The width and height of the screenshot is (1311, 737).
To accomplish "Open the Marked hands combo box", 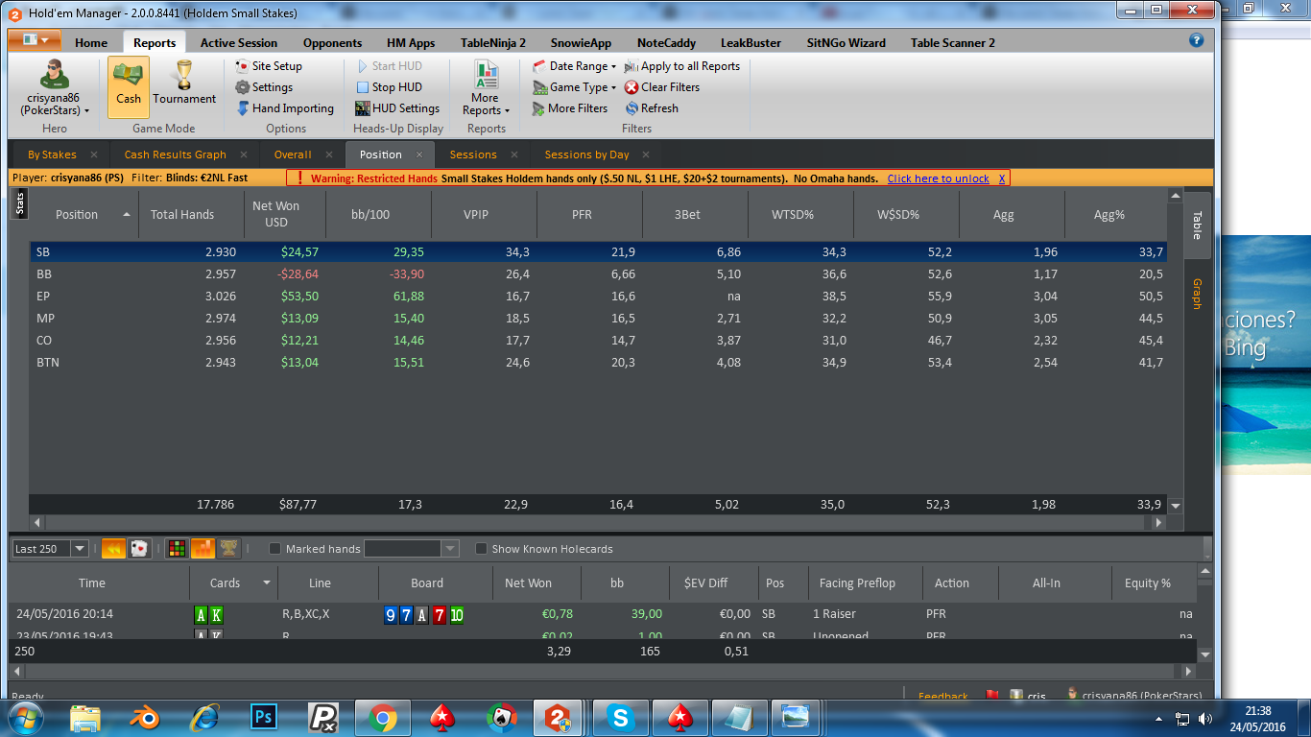I will [x=412, y=549].
